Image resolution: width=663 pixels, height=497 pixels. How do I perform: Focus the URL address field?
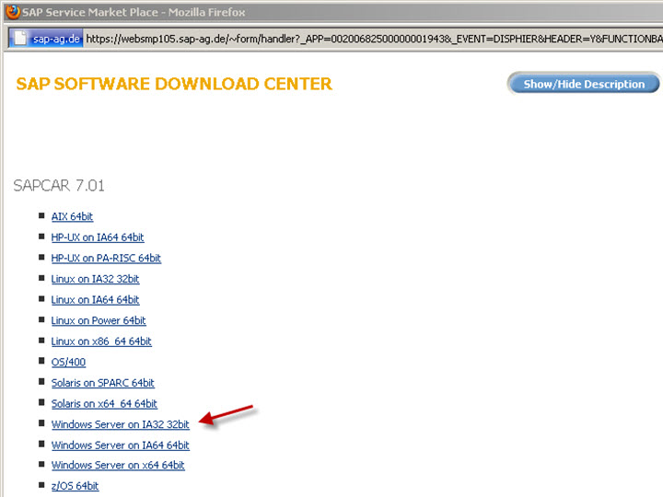[368, 39]
